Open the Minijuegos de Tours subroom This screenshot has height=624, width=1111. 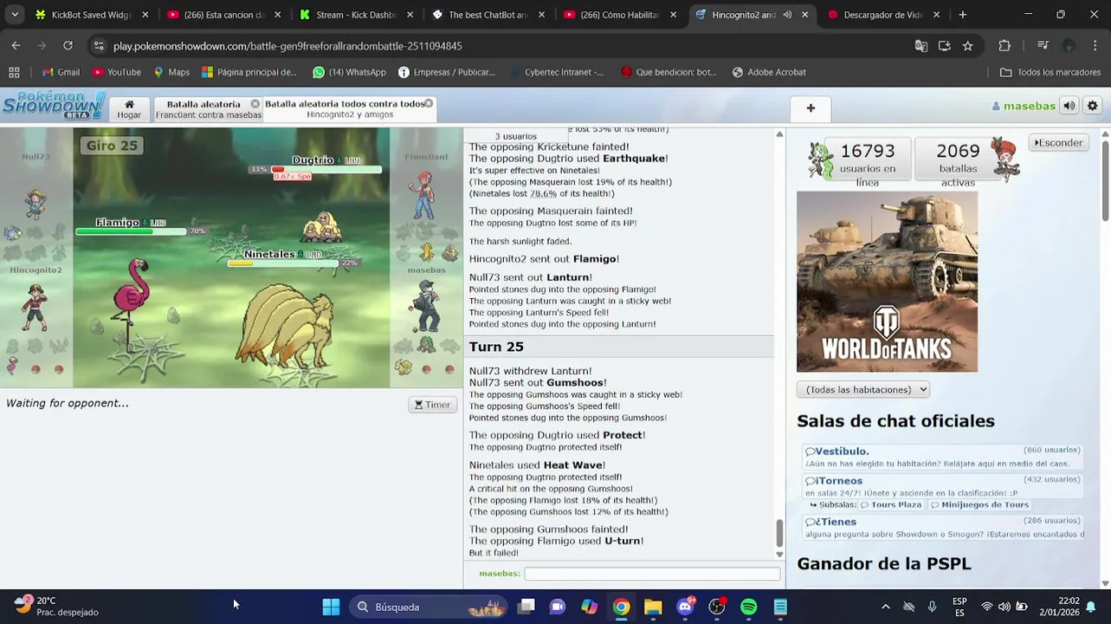979,504
